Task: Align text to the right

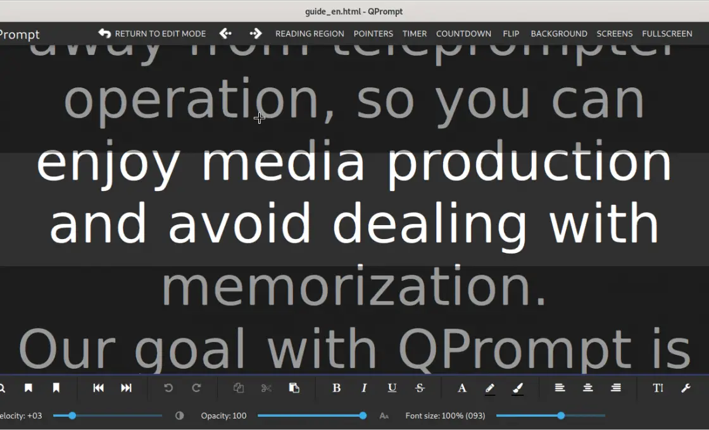Action: [616, 388]
